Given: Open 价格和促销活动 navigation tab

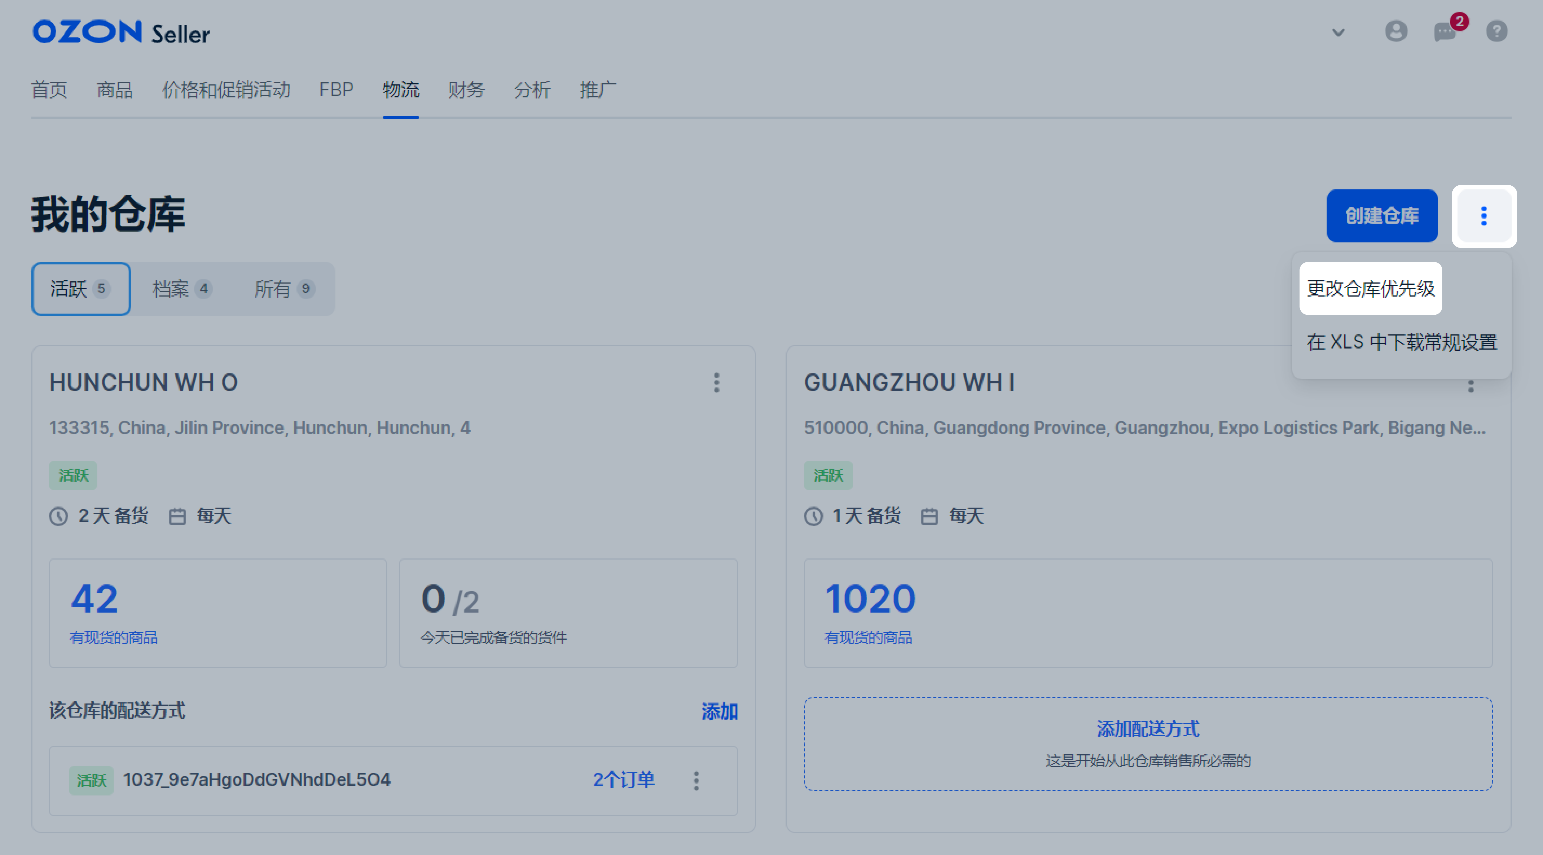Looking at the screenshot, I should pos(226,90).
